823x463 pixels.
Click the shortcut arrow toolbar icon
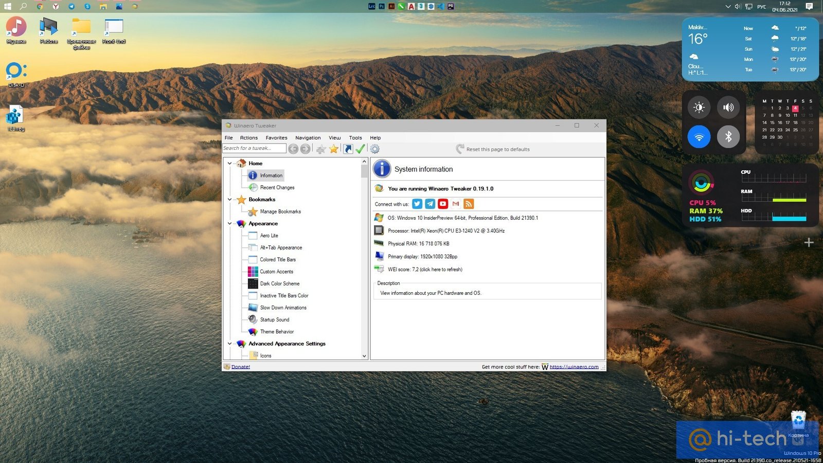[x=348, y=149]
